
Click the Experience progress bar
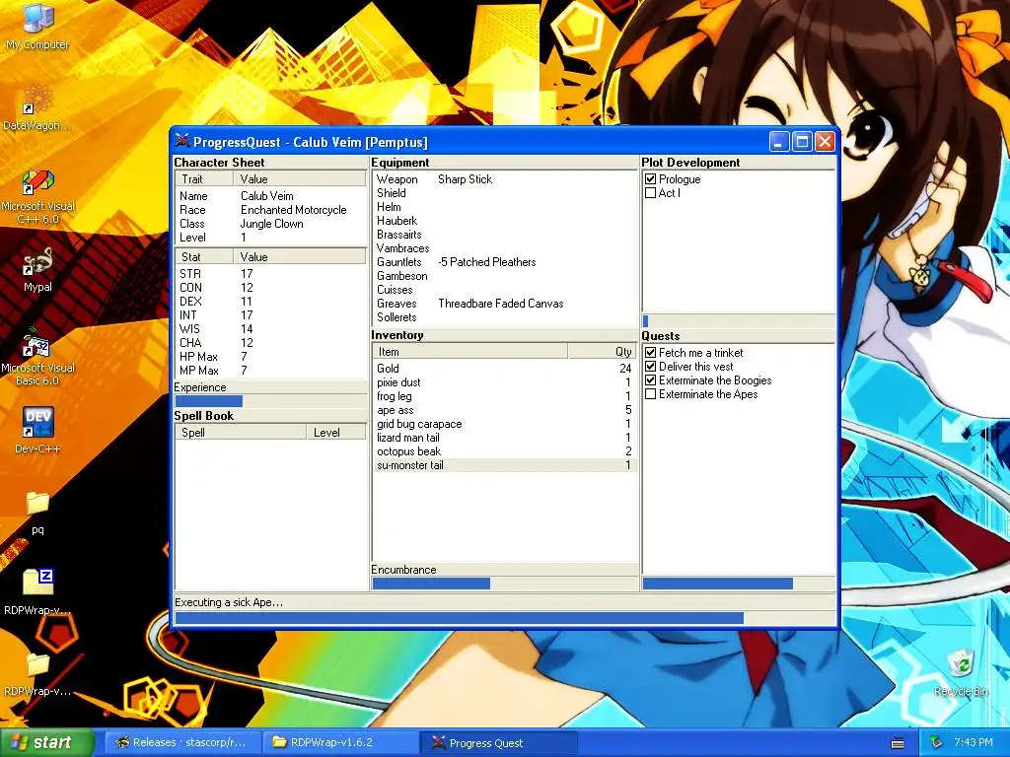pos(270,401)
